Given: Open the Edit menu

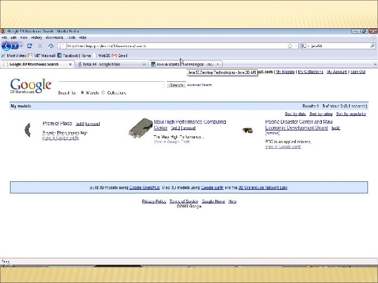Looking at the screenshot, I should tap(14, 38).
